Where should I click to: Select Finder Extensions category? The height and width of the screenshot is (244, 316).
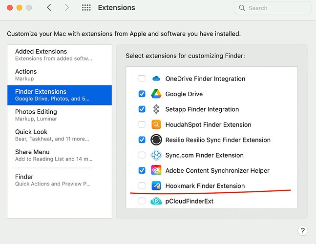[x=60, y=95]
